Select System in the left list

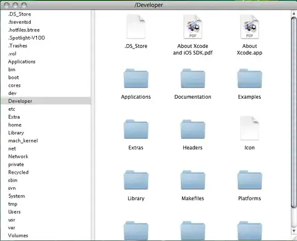click(16, 196)
